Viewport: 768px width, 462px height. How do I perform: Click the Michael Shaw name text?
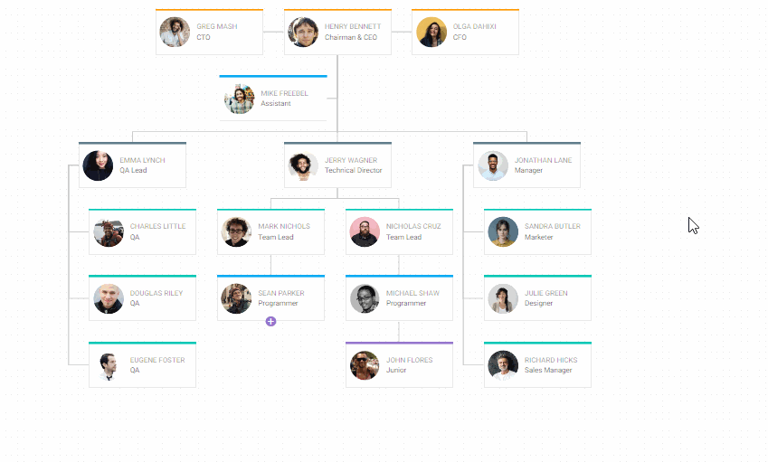pos(412,293)
